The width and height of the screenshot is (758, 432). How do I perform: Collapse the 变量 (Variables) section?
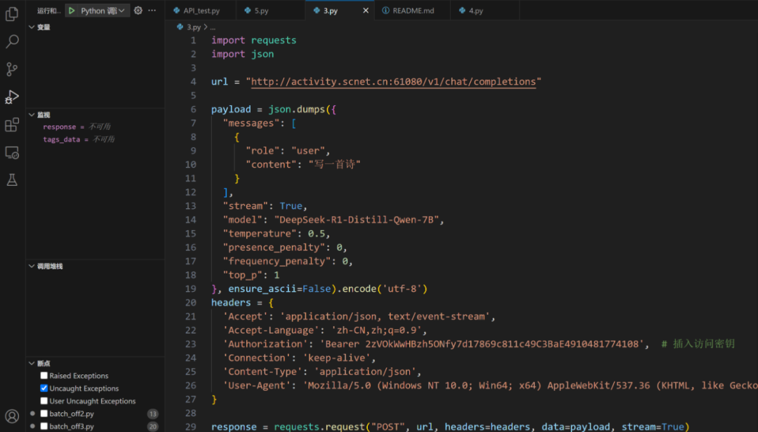pyautogui.click(x=32, y=27)
